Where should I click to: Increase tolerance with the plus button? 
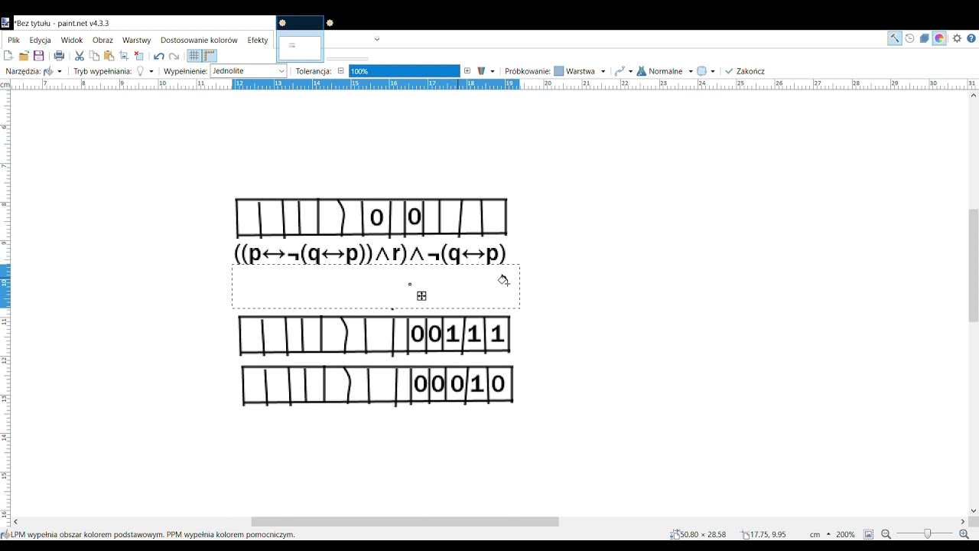point(467,71)
